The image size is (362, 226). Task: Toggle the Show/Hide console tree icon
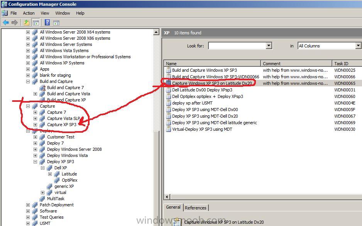click(36, 23)
